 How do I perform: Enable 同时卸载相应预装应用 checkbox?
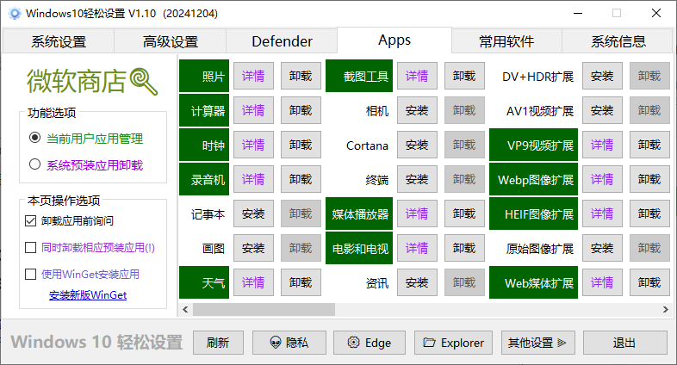31,248
